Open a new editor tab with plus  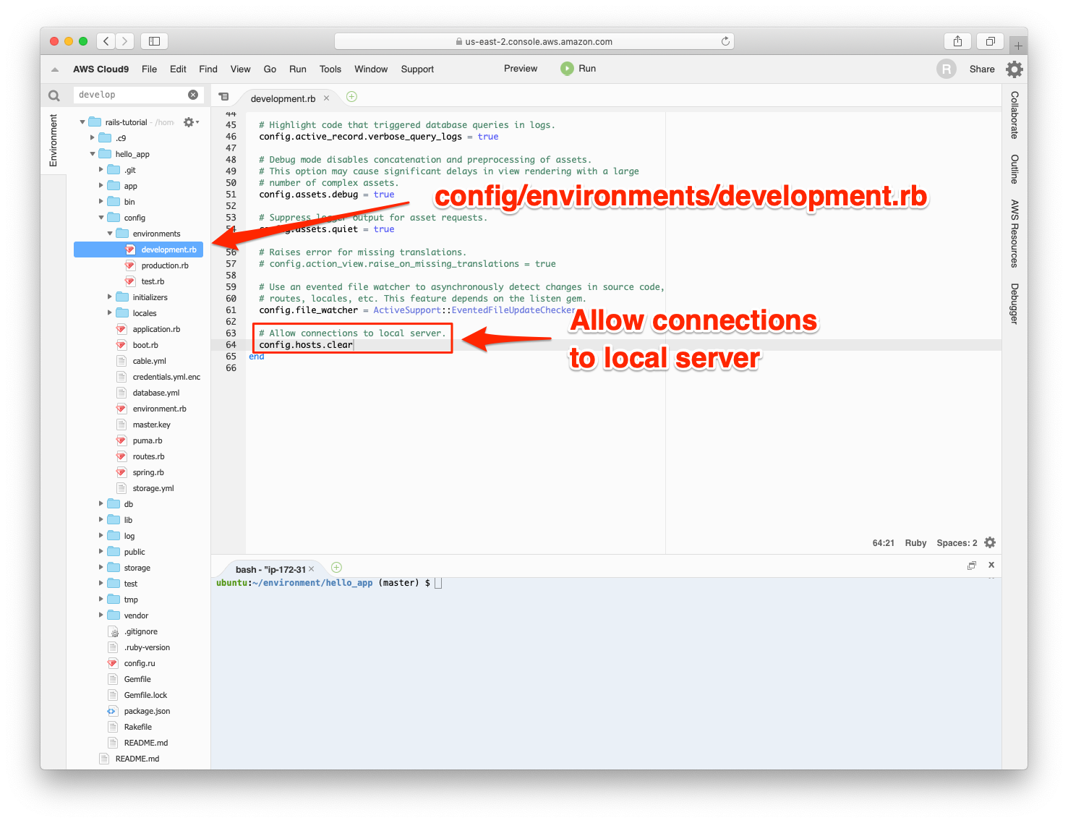point(351,97)
